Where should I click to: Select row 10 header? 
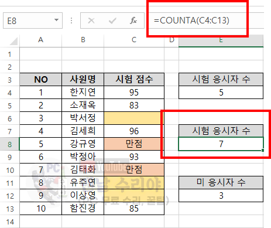pos(10,170)
